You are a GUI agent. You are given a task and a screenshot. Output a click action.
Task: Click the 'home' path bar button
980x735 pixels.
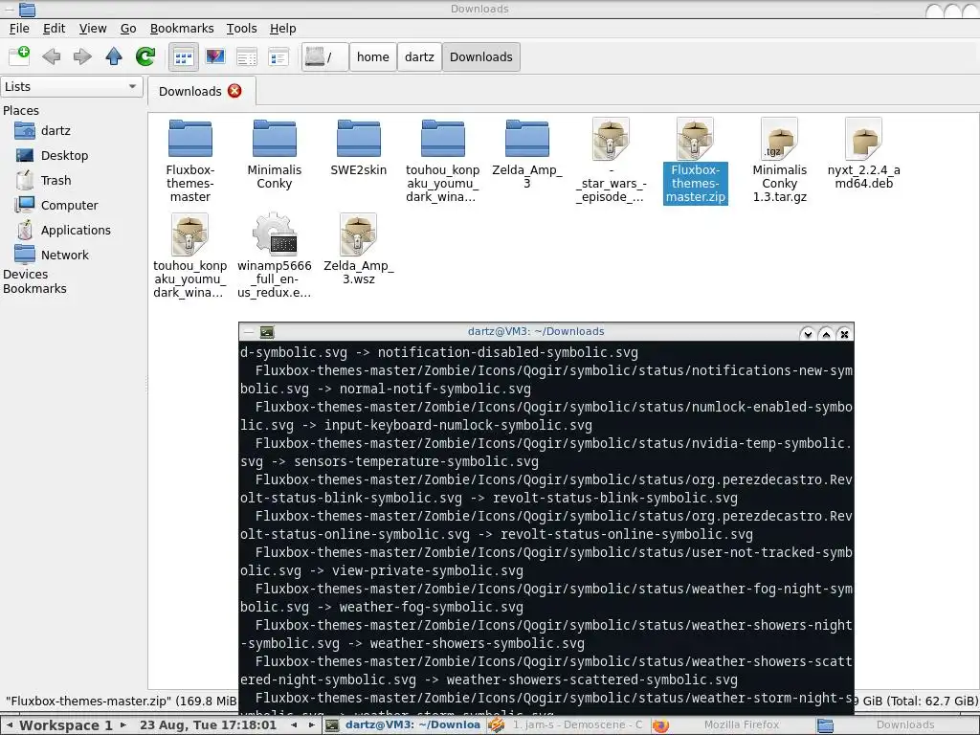(x=373, y=56)
